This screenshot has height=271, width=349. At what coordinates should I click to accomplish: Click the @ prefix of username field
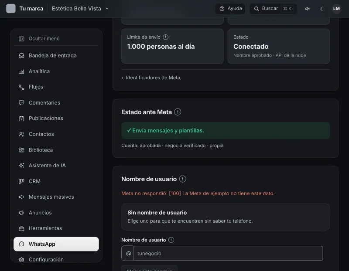tap(127, 253)
